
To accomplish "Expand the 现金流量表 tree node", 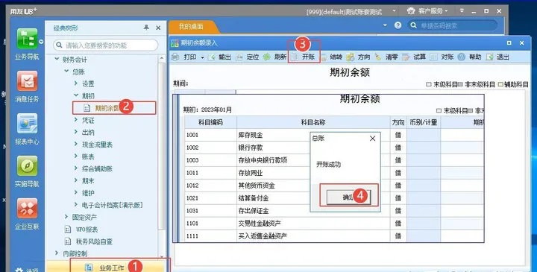I will tap(76, 145).
